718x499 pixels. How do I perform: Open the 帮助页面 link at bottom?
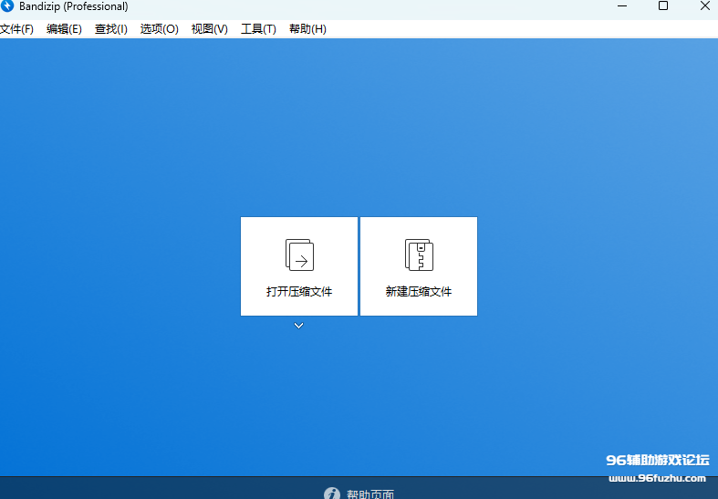point(369,494)
